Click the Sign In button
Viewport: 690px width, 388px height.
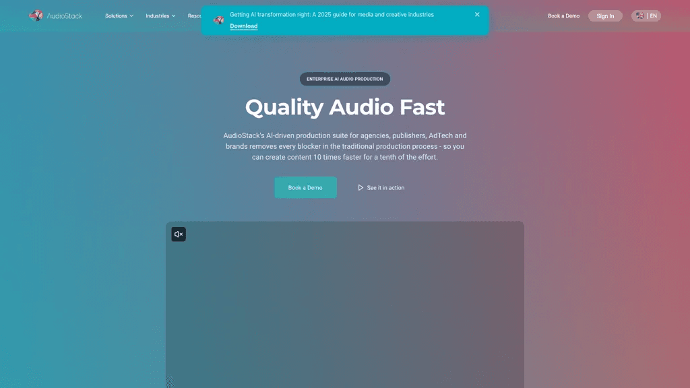(605, 16)
